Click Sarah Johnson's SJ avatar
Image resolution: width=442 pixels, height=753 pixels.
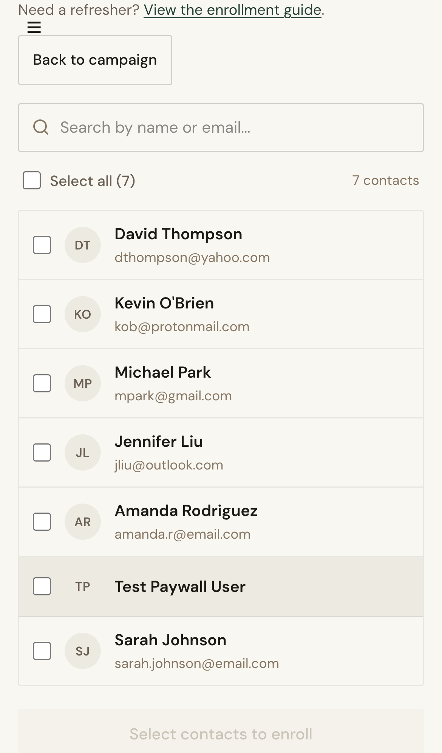pyautogui.click(x=83, y=651)
